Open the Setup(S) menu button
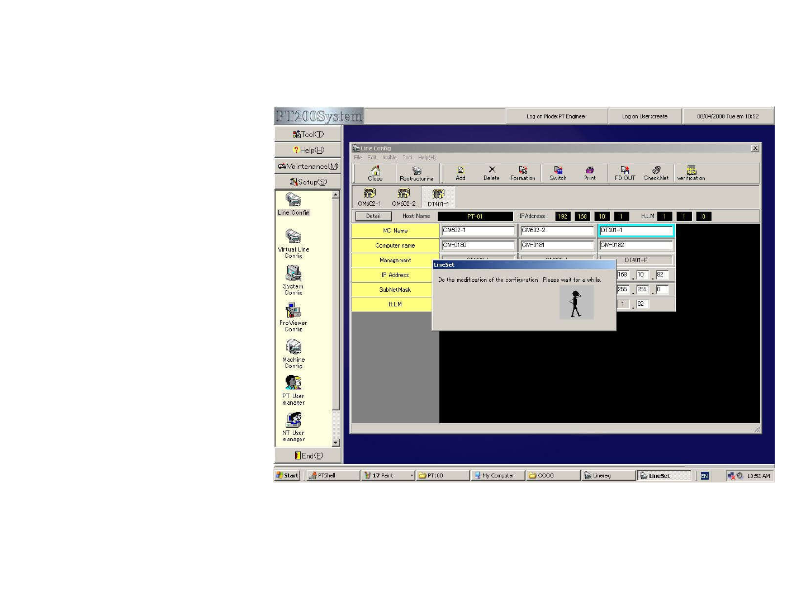The width and height of the screenshot is (801, 601). coord(308,182)
